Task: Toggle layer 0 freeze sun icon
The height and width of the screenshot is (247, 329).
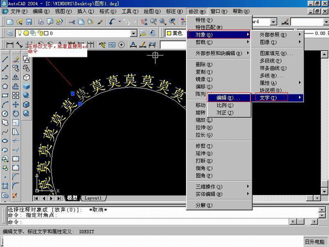Action: click(26, 33)
